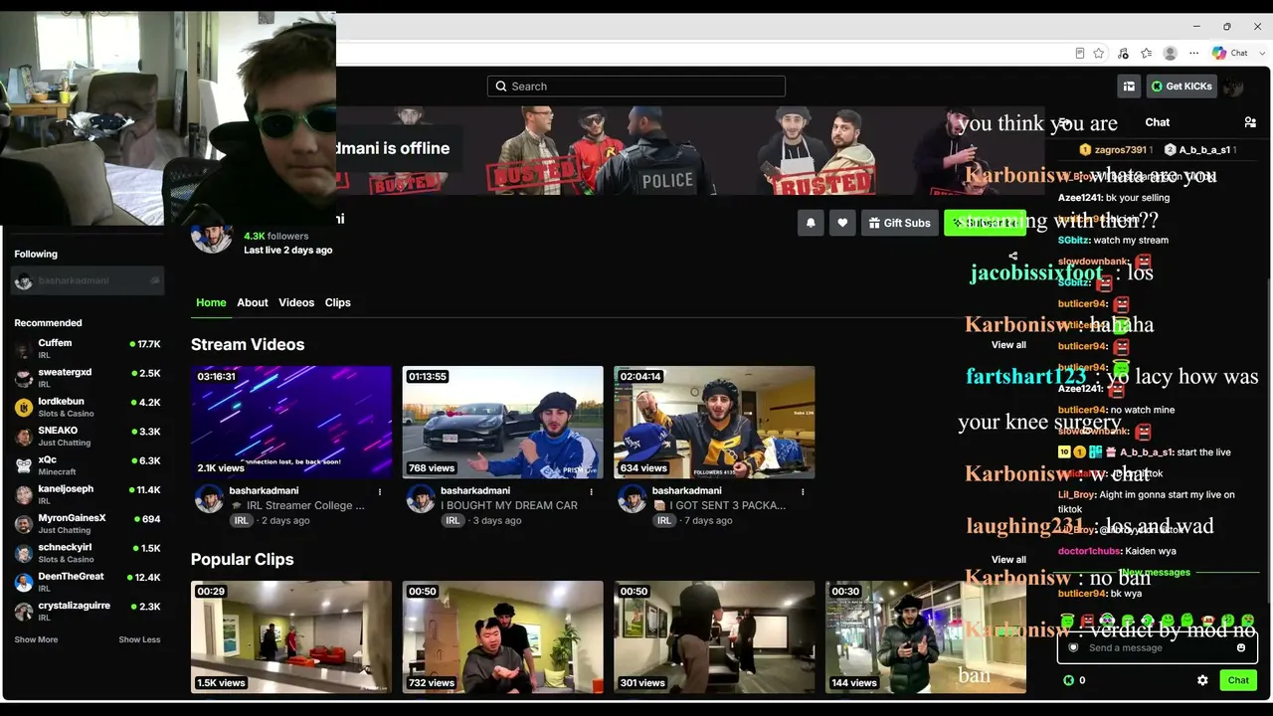Click A_b_b_a_s1 second-place gifter badge

[x=1171, y=150]
